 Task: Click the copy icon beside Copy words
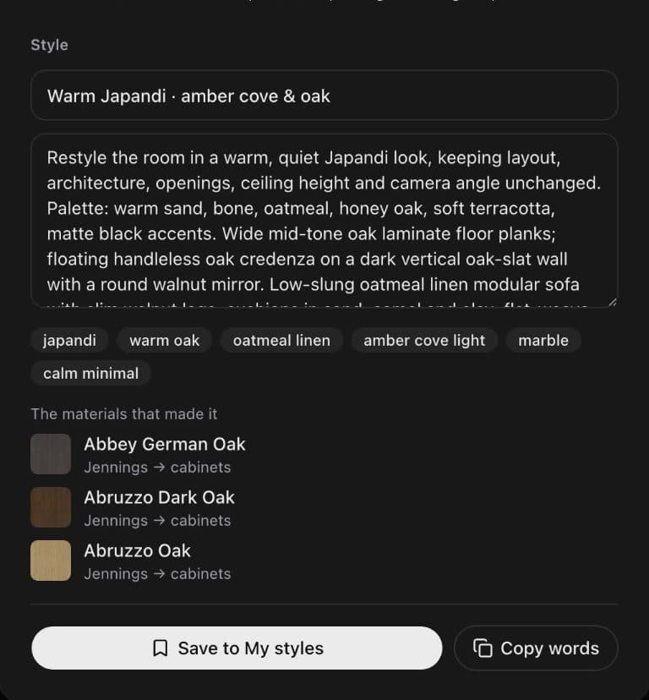tap(483, 648)
